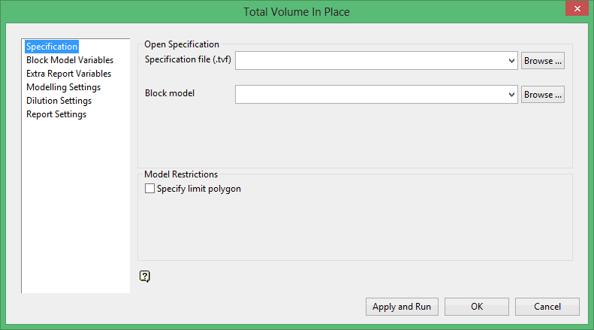Select Specification in the left panel
594x330 pixels.
[x=51, y=47]
